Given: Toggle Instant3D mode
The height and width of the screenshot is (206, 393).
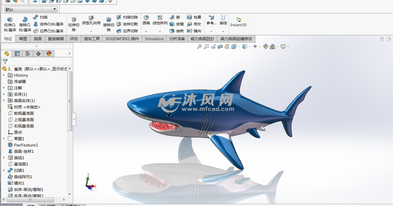Looking at the screenshot, I should pyautogui.click(x=238, y=22).
